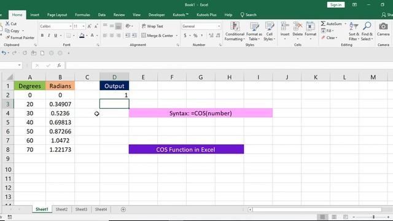This screenshot has height=221, width=393.
Task: Toggle Wrap Text
Action: (x=152, y=26)
